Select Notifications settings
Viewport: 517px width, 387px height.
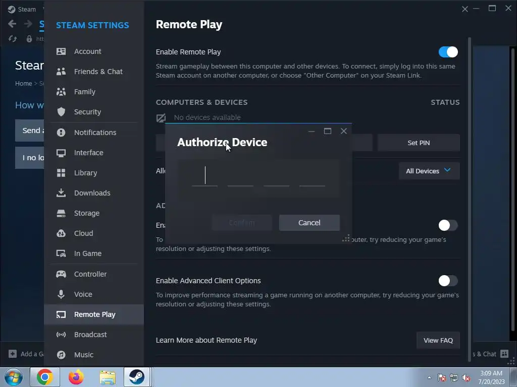pos(94,133)
